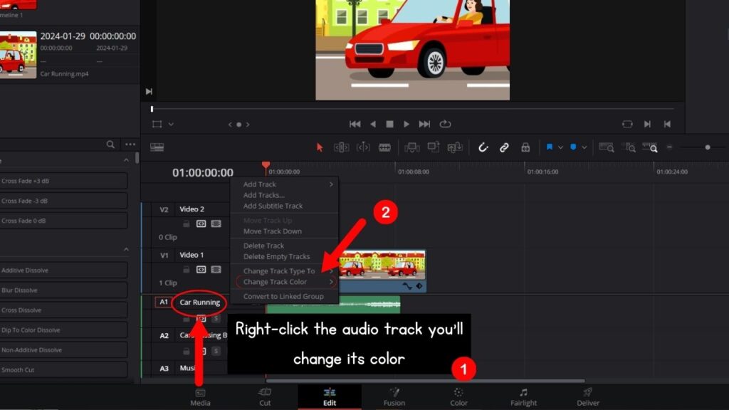Click the Loop playback button

coord(445,124)
